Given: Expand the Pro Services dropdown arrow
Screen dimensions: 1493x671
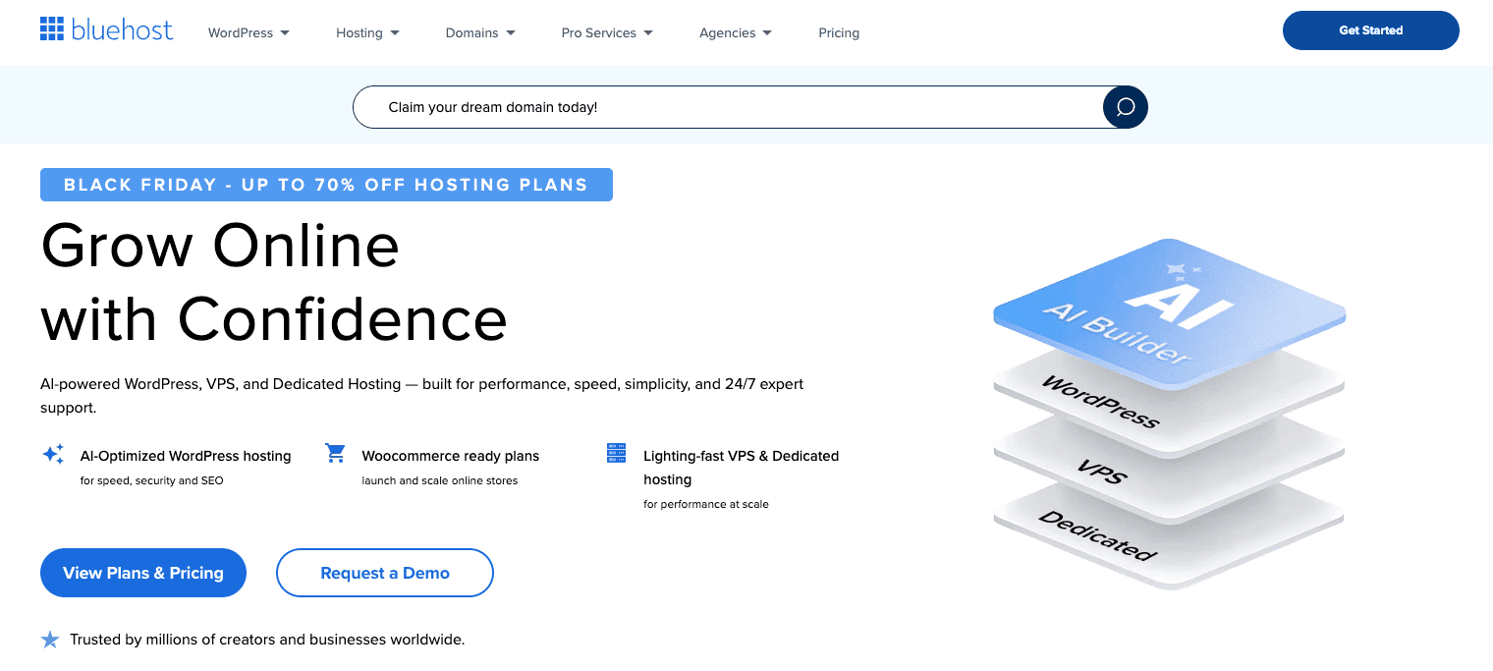Looking at the screenshot, I should coord(648,33).
